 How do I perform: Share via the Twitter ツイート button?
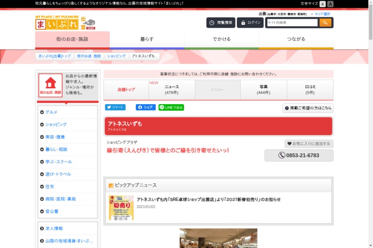[x=115, y=107]
